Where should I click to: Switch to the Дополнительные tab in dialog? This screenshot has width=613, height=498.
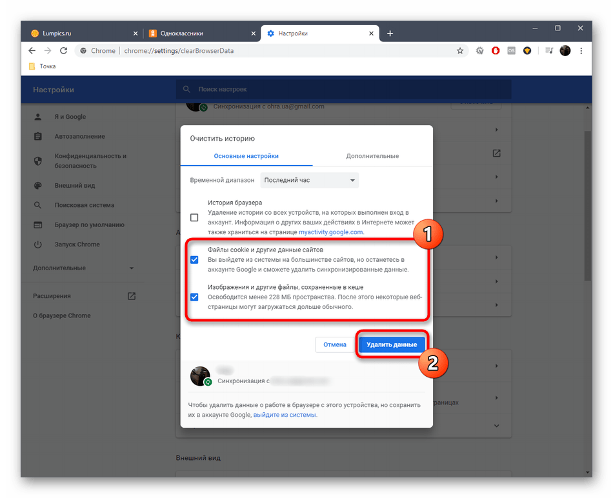point(372,156)
